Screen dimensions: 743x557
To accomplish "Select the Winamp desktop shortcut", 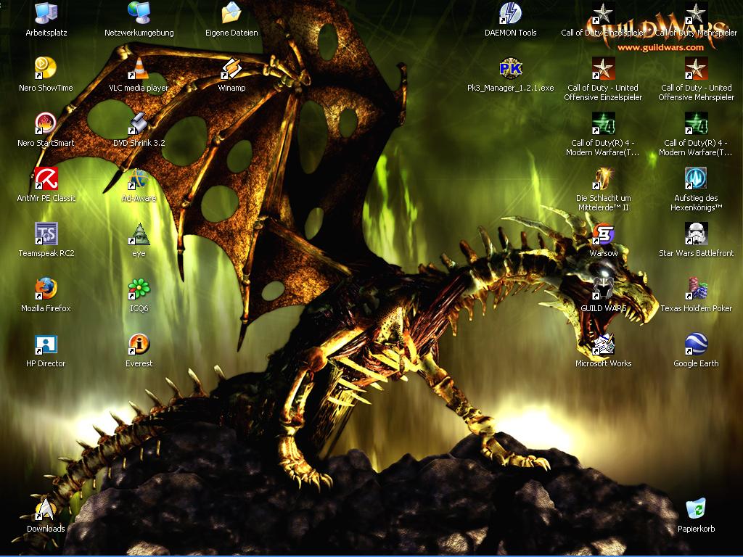I will click(231, 69).
